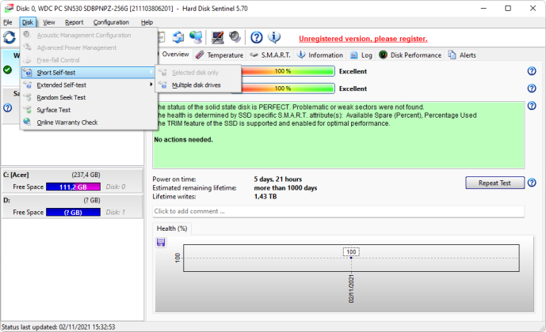Click the 'Disk: 1' label

point(115,212)
